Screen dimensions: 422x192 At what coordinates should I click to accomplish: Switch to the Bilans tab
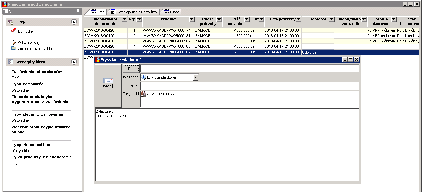click(172, 12)
